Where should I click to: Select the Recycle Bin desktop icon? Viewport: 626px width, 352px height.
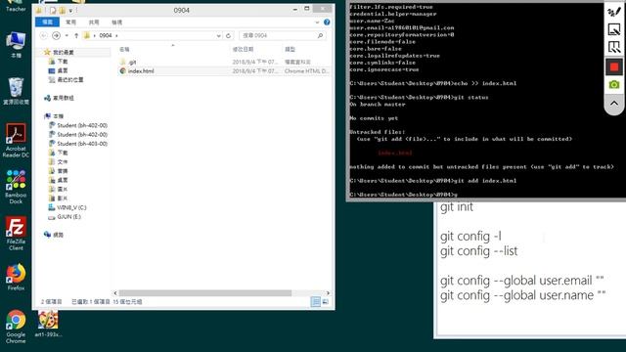pyautogui.click(x=16, y=91)
